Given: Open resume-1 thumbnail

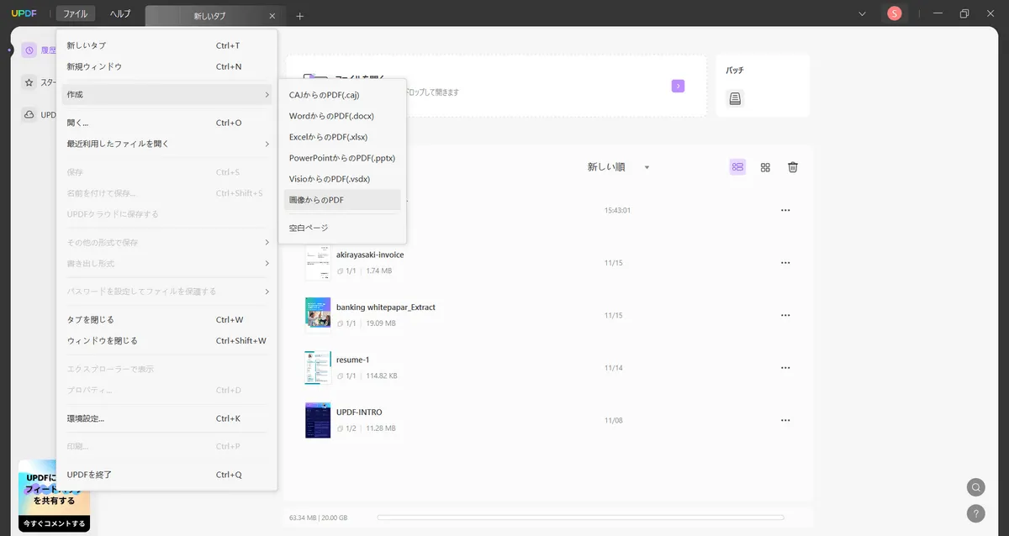Looking at the screenshot, I should click(x=318, y=368).
